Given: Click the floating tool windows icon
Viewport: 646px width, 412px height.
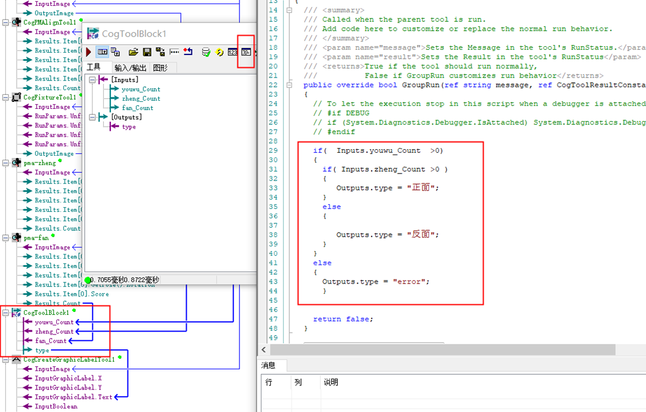Looking at the screenshot, I should pos(116,52).
